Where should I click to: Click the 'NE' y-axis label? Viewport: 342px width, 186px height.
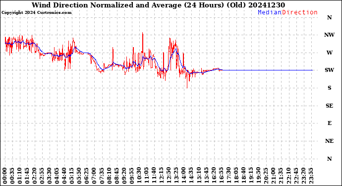pos(329,141)
